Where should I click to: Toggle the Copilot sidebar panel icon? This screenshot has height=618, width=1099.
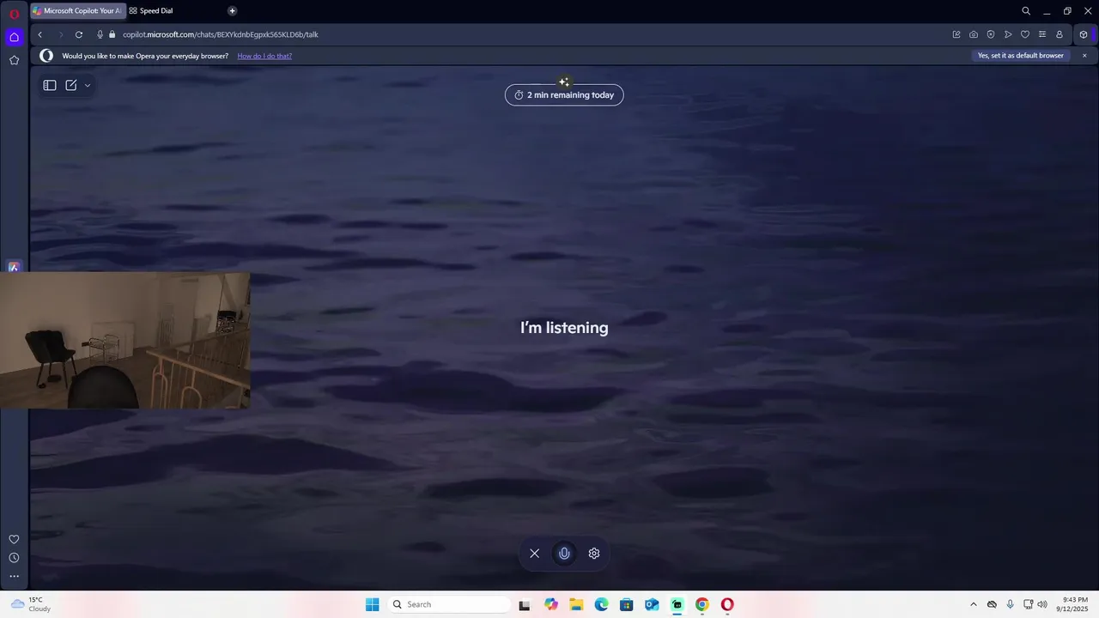[50, 85]
